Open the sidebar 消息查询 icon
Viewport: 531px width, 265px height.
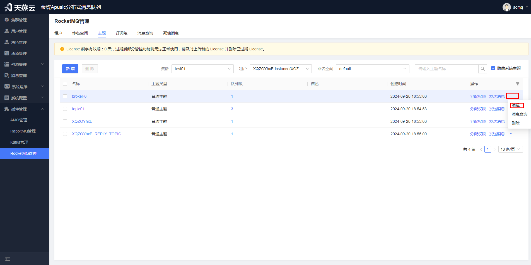7,76
